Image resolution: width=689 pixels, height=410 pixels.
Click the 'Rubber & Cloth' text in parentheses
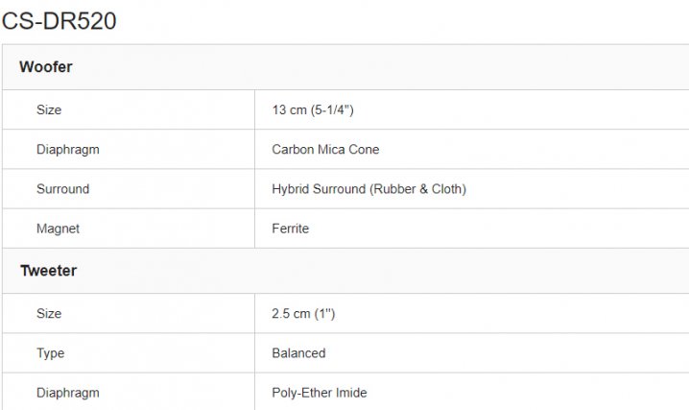[417, 189]
